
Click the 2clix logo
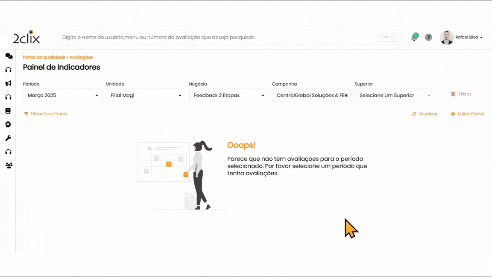click(x=26, y=38)
